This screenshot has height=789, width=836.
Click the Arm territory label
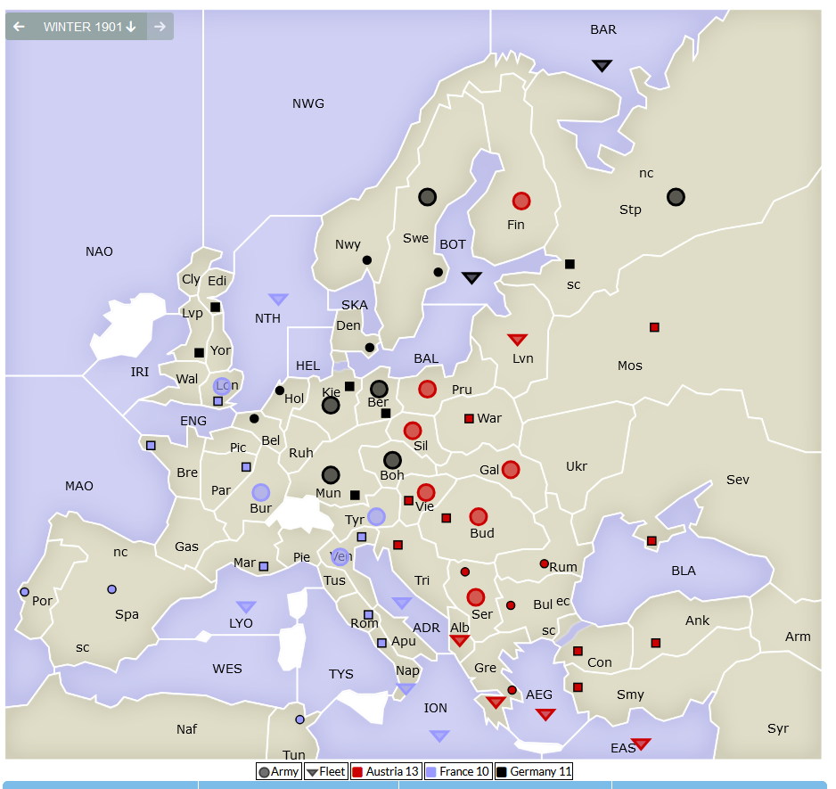798,637
